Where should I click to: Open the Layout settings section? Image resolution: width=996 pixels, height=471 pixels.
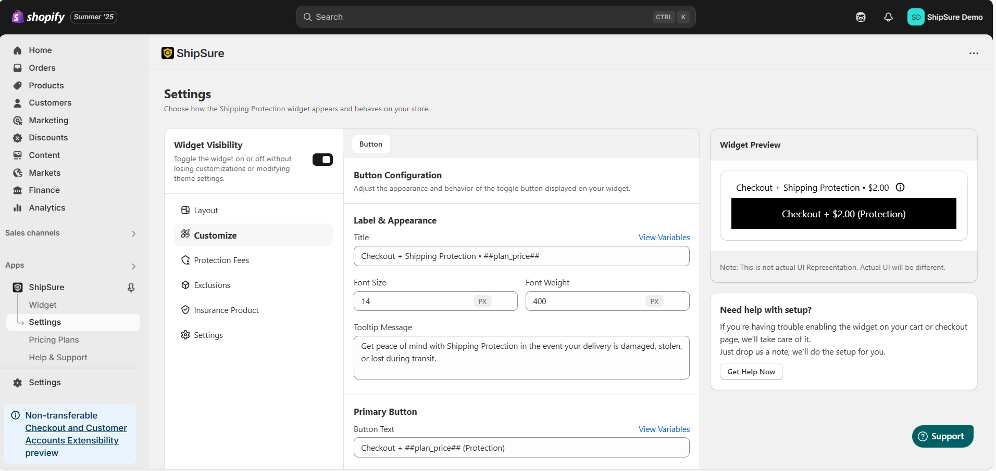[x=253, y=210]
